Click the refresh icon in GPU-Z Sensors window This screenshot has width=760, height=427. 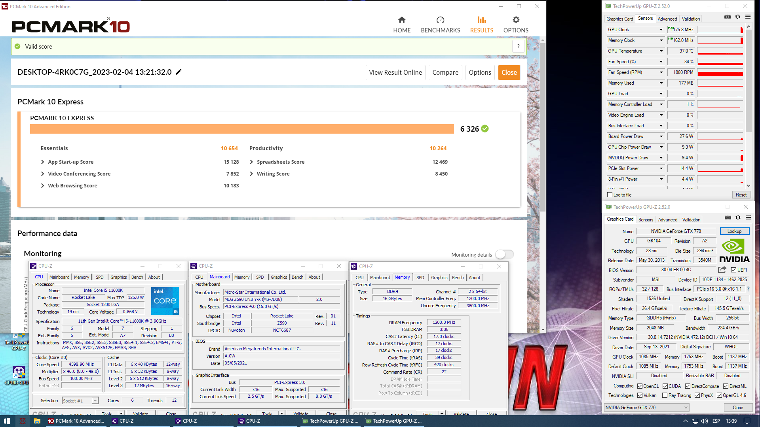pos(737,17)
